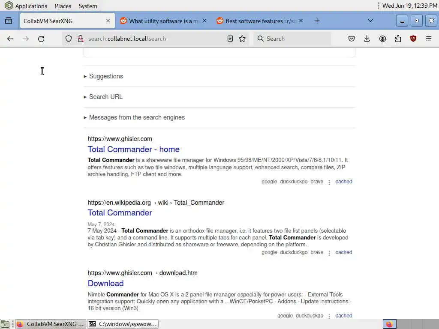Open the System menu
439x329 pixels.
coord(88,6)
